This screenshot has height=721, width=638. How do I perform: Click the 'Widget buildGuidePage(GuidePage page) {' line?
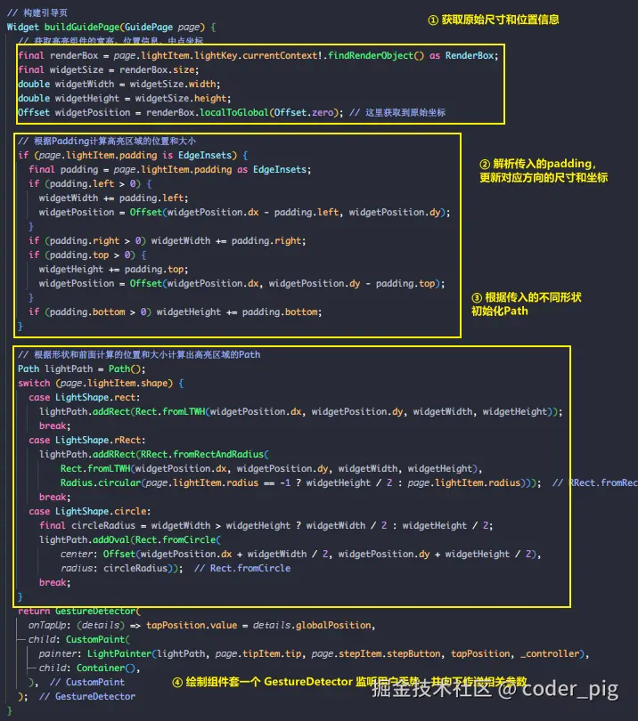point(110,27)
